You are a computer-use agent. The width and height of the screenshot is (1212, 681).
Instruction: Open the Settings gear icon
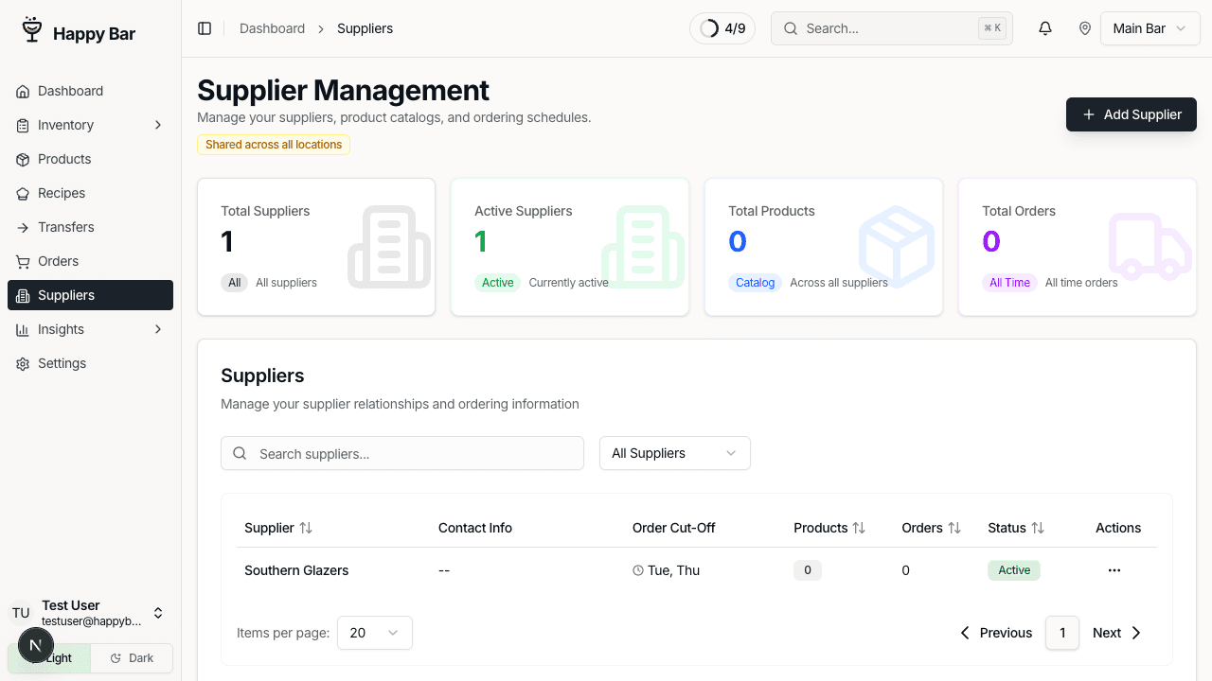[x=22, y=363]
